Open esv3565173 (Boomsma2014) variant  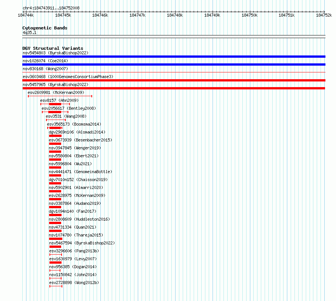point(74,124)
